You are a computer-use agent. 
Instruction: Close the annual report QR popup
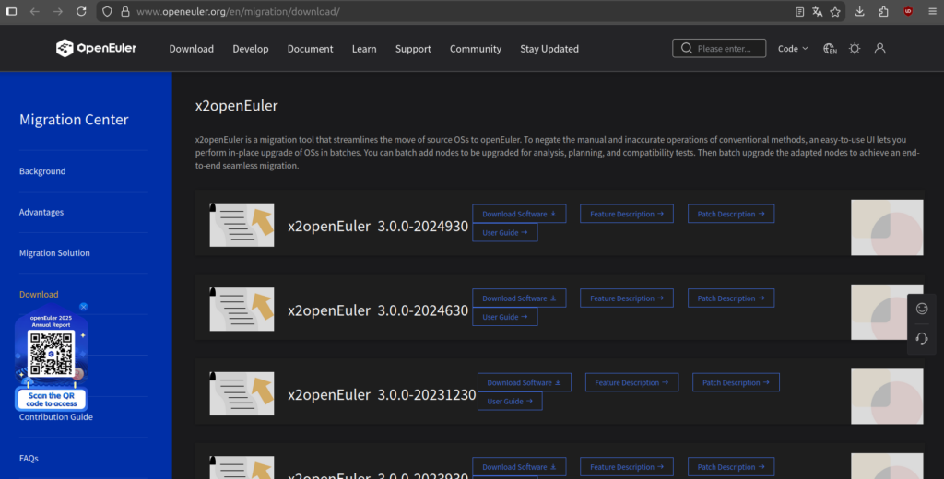click(83, 307)
